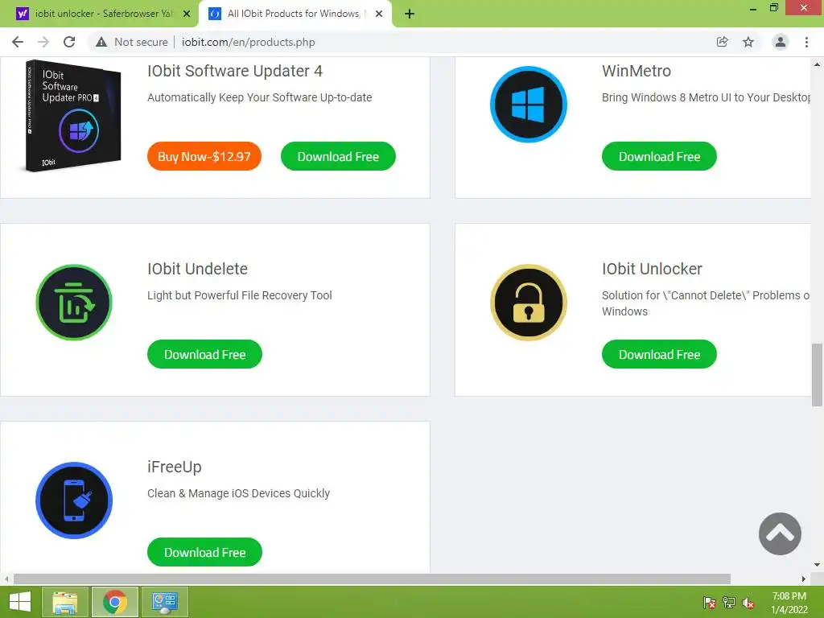Download IObit Unlocker for free
Viewport: 824px width, 618px height.
click(x=659, y=354)
